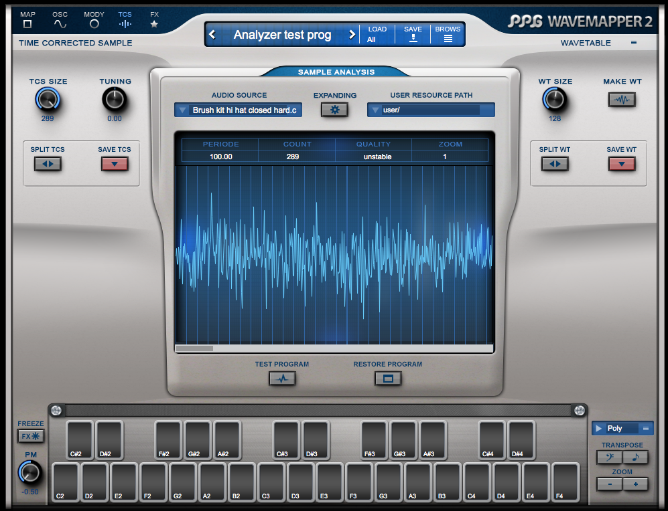Click keyboard ZOOM plus button
668x511 pixels.
tap(636, 484)
